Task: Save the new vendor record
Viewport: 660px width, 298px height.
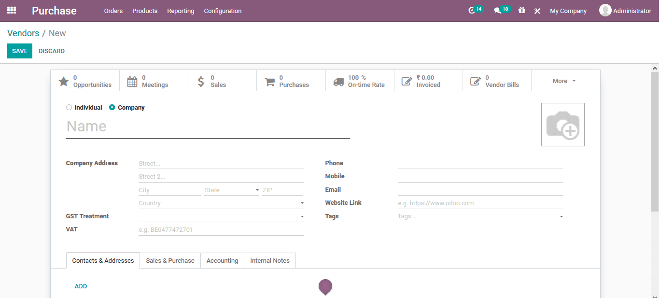Action: click(x=19, y=51)
